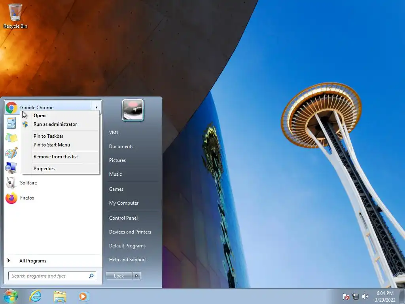Click the shield icon beside Run as administrator

click(x=25, y=124)
